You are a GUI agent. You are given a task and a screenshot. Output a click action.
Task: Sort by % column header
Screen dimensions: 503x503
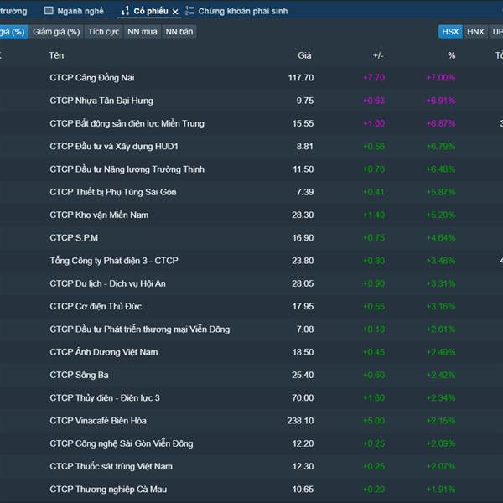[x=451, y=55]
